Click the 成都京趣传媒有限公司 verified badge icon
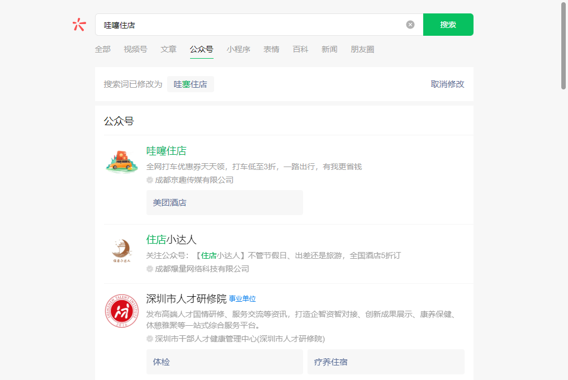 click(x=150, y=180)
